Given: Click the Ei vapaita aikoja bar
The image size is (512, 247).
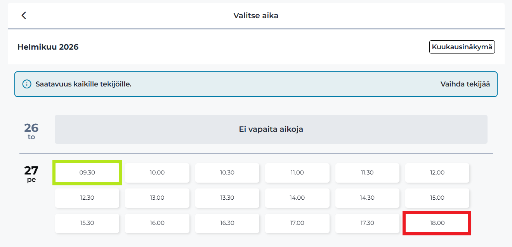Looking at the screenshot, I should click(x=271, y=129).
